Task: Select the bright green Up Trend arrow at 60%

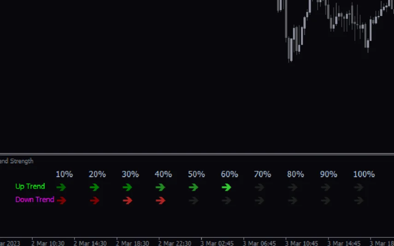Action: (x=226, y=187)
